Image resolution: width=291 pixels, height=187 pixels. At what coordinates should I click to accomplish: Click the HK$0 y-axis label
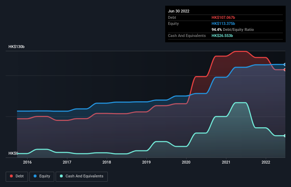(x=13, y=153)
